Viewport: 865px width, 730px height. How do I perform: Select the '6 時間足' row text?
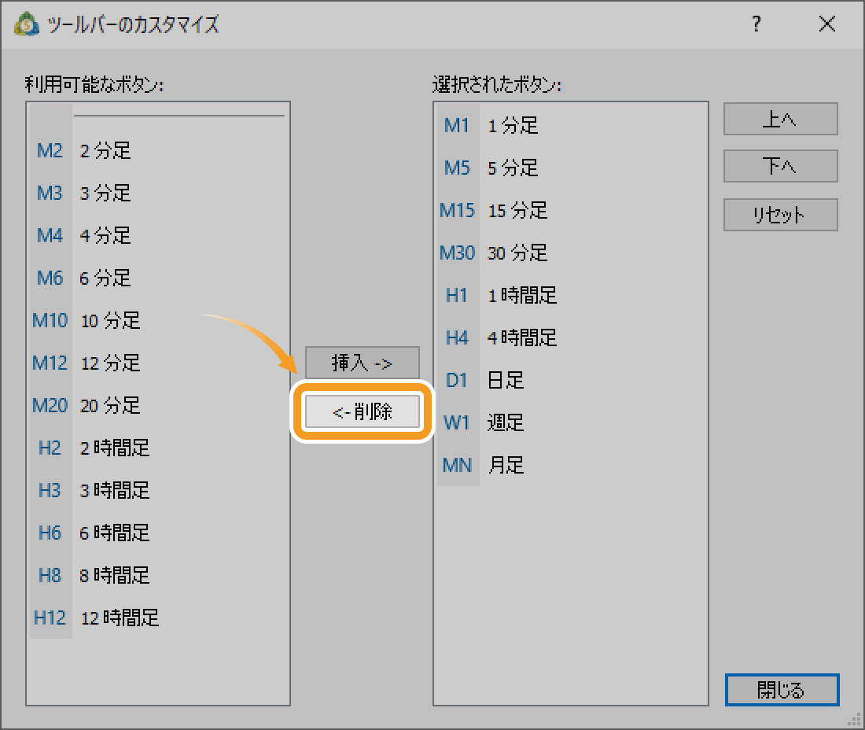(x=115, y=533)
